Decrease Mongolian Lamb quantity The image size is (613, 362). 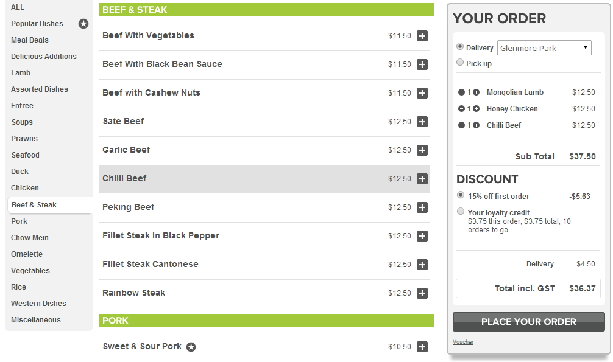461,92
